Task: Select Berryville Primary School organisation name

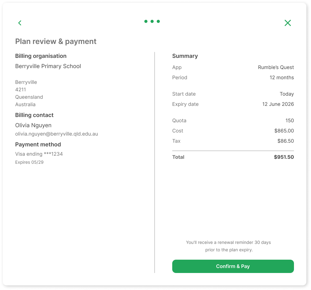Action: (x=48, y=66)
